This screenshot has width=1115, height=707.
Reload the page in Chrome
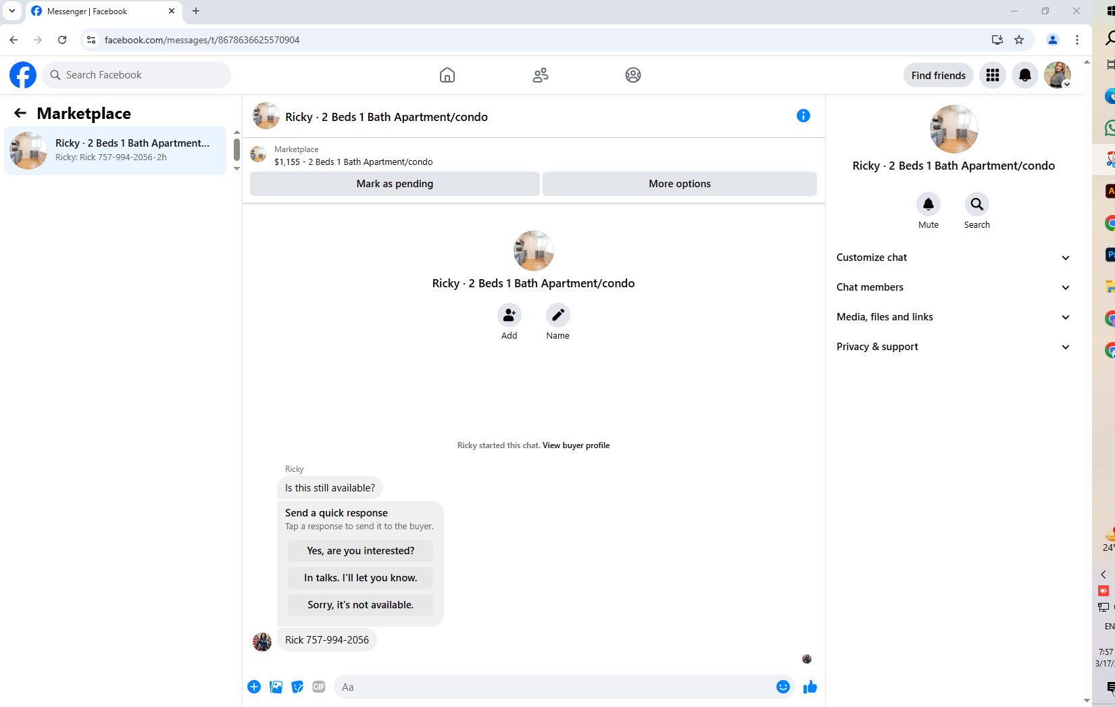pos(62,40)
